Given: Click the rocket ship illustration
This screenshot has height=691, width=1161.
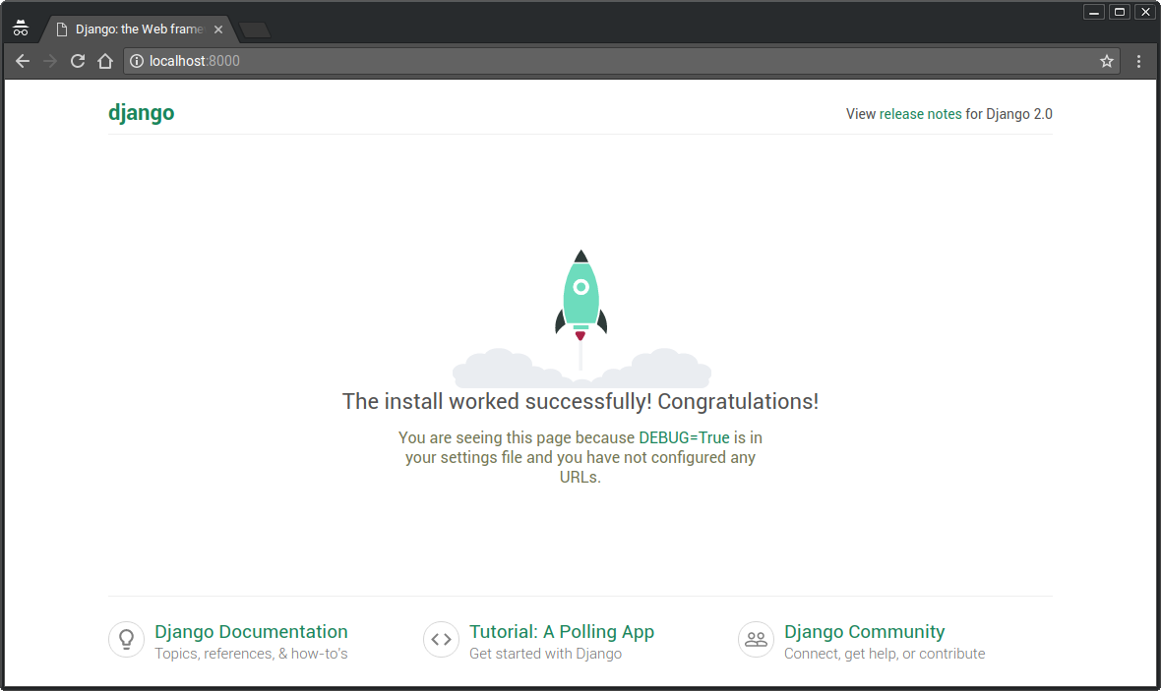Looking at the screenshot, I should [x=580, y=293].
